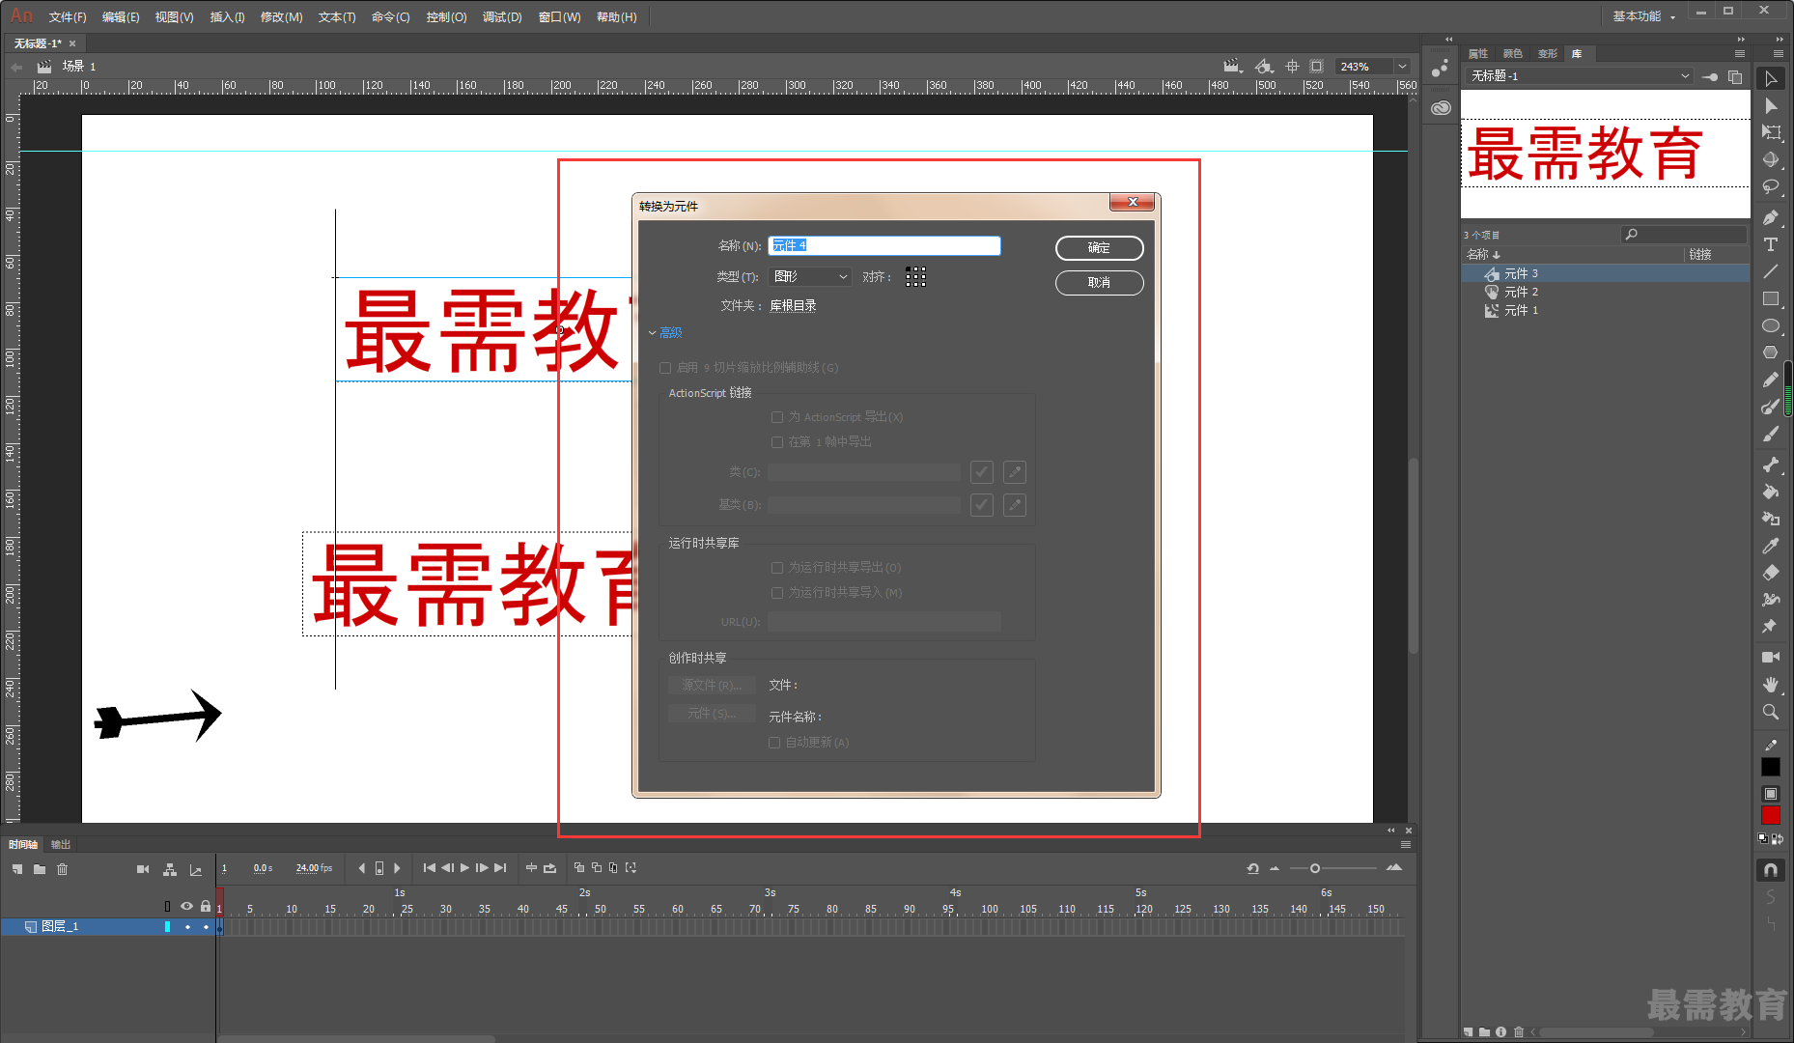The image size is (1794, 1043).
Task: Select the Paint Bucket tool
Action: point(1771,492)
